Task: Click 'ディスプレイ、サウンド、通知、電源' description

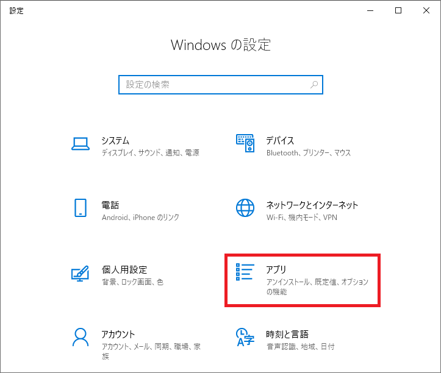Action: (x=151, y=152)
